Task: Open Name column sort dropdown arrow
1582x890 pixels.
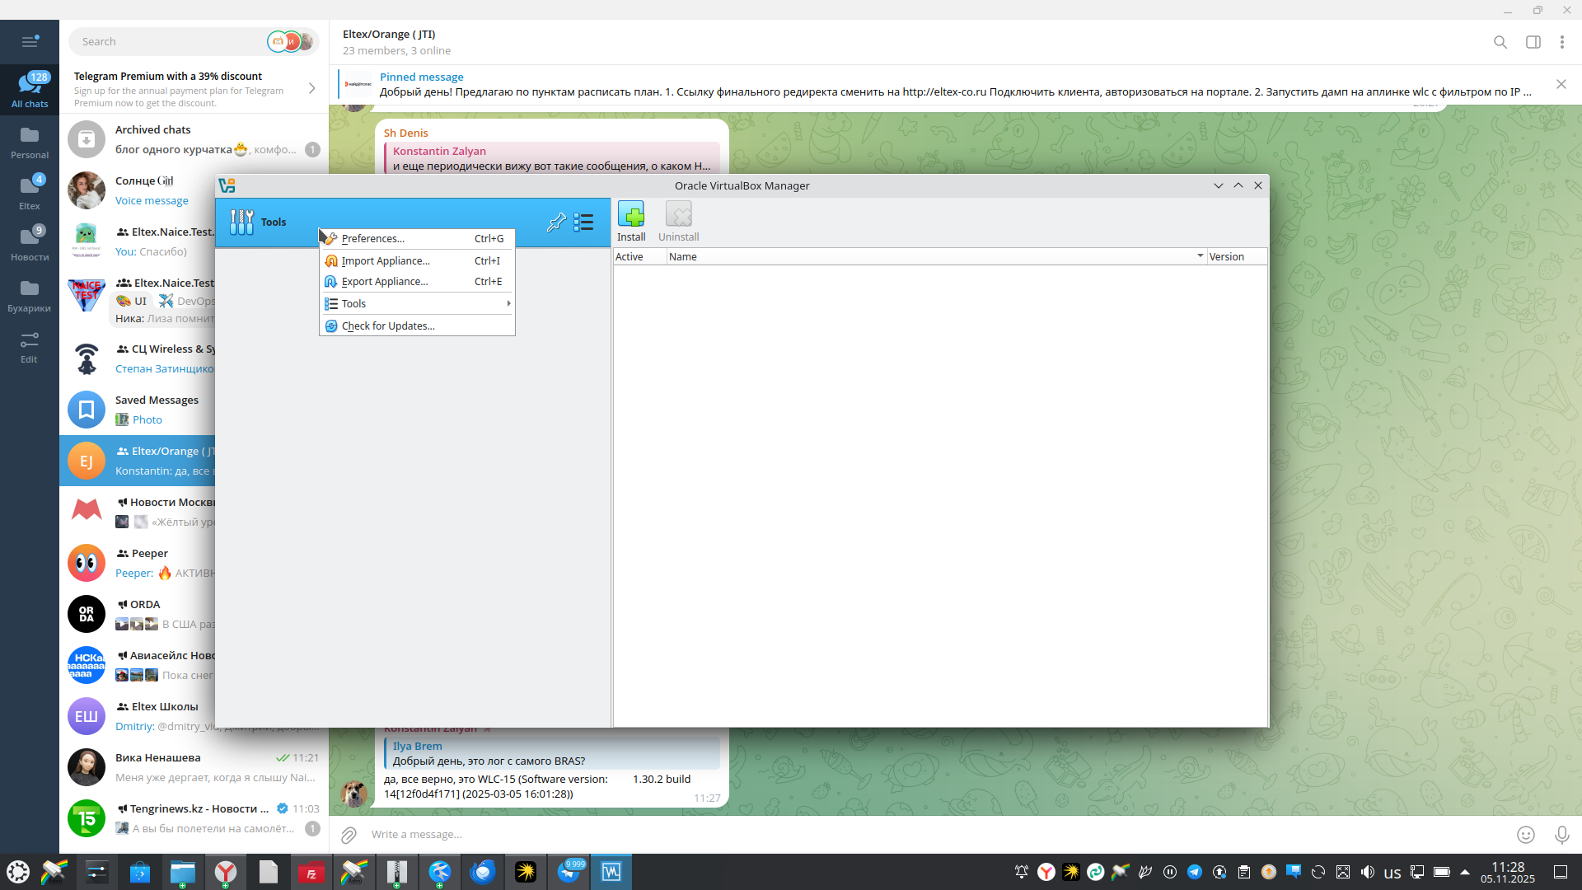Action: tap(1200, 256)
